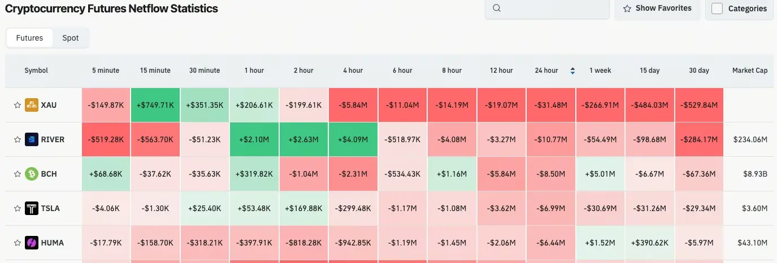Viewport: 777px width, 263px height.
Task: Click the green BCH coin logo
Action: tap(32, 174)
